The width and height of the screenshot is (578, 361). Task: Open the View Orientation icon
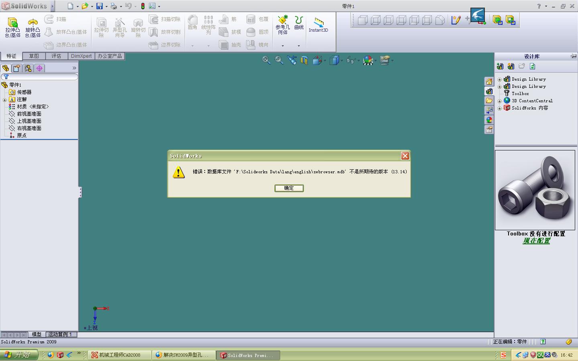coord(317,60)
